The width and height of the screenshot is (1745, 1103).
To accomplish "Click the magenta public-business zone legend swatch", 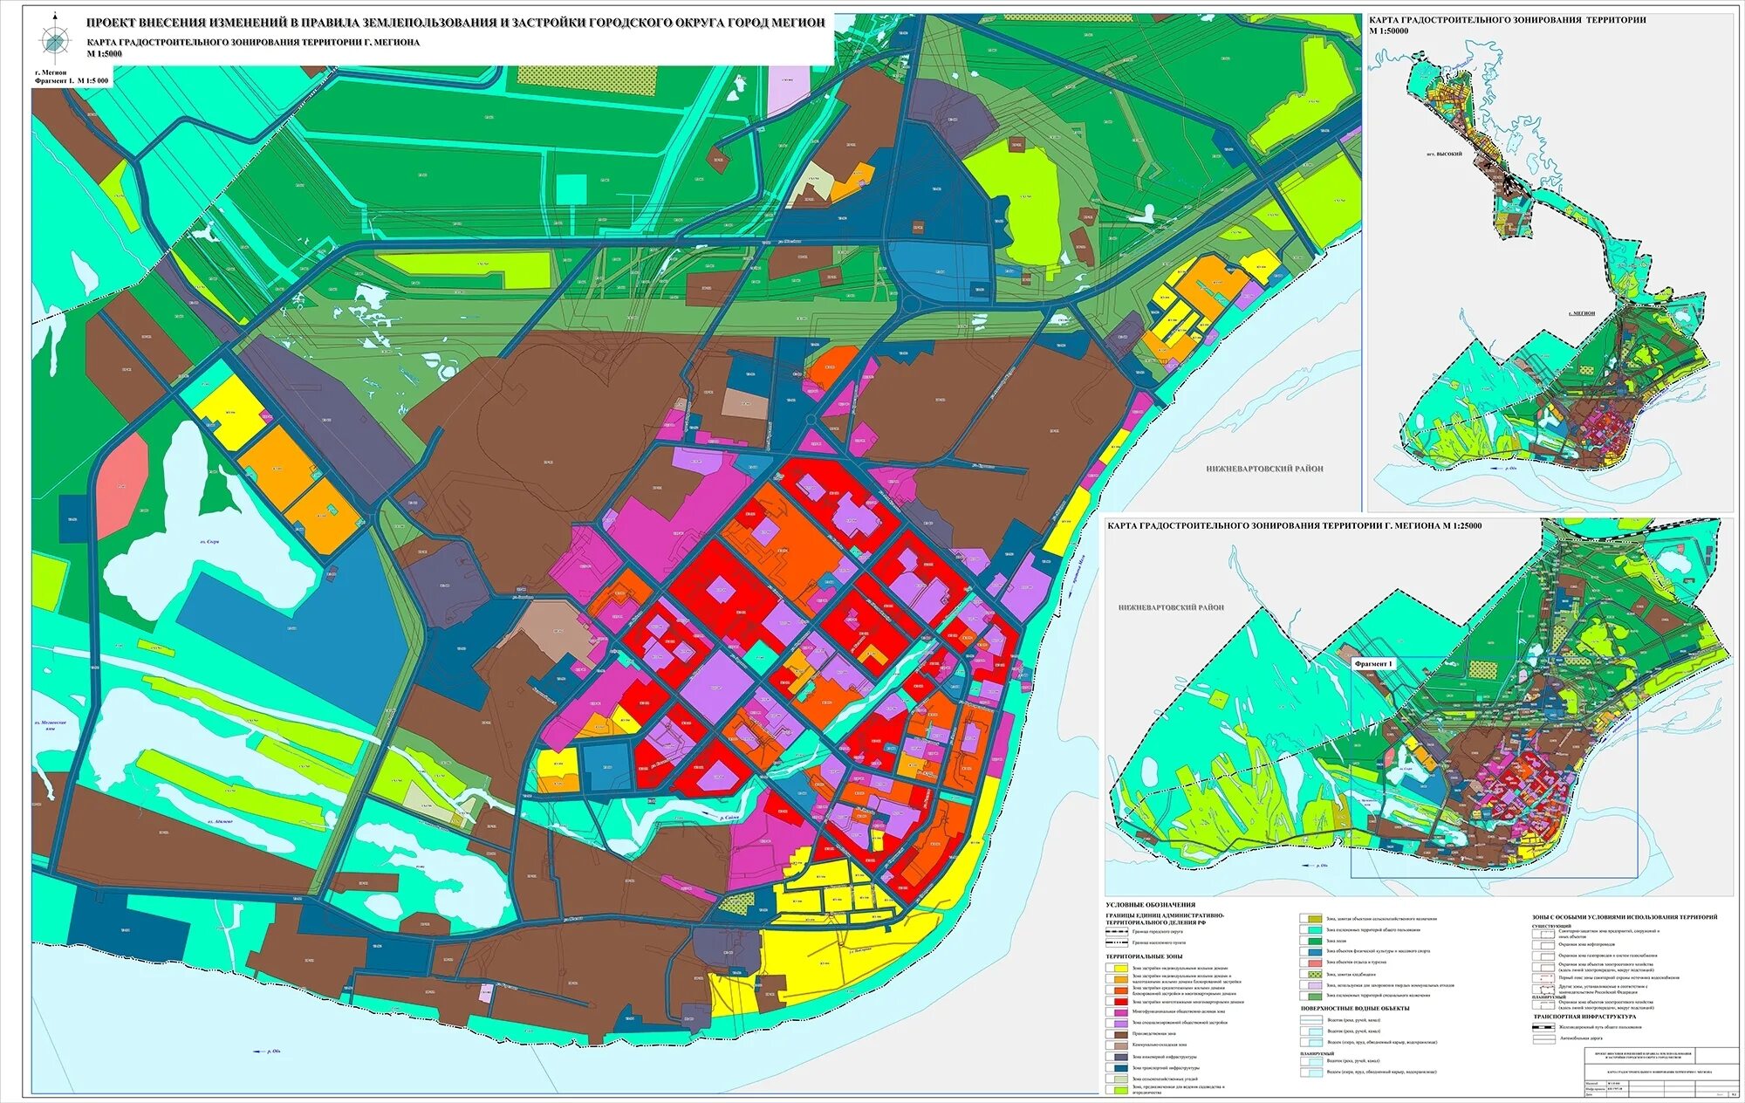I will 1120,1012.
